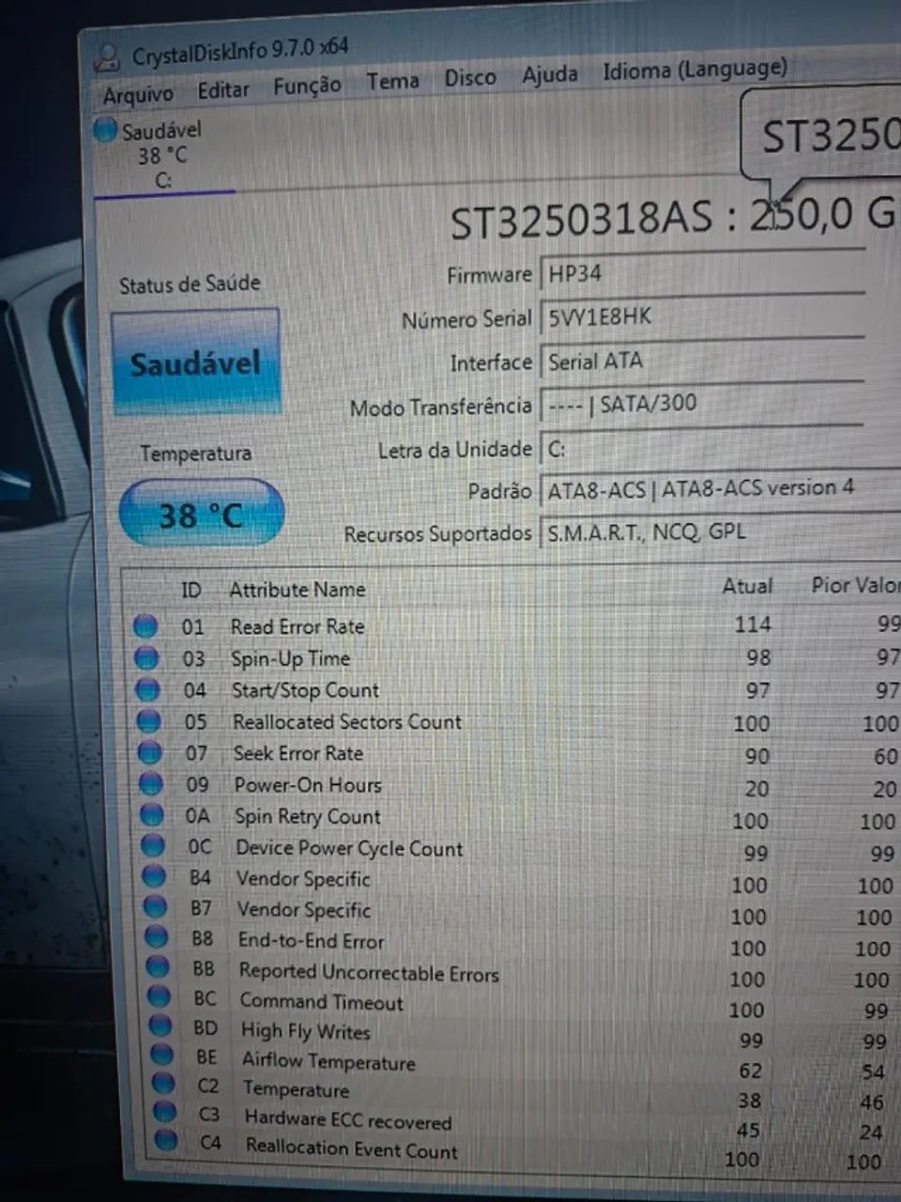Click status orb for Start/Stop Count

[147, 689]
